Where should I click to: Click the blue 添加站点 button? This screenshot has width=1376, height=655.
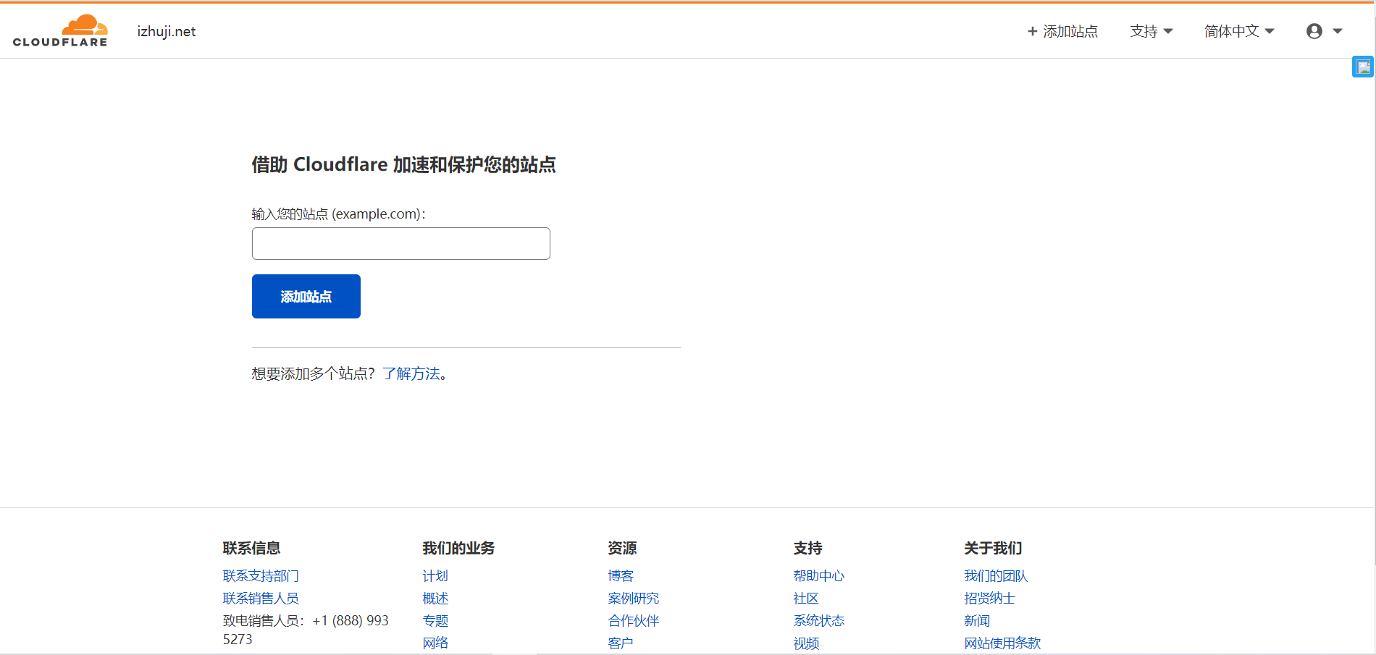(x=306, y=296)
